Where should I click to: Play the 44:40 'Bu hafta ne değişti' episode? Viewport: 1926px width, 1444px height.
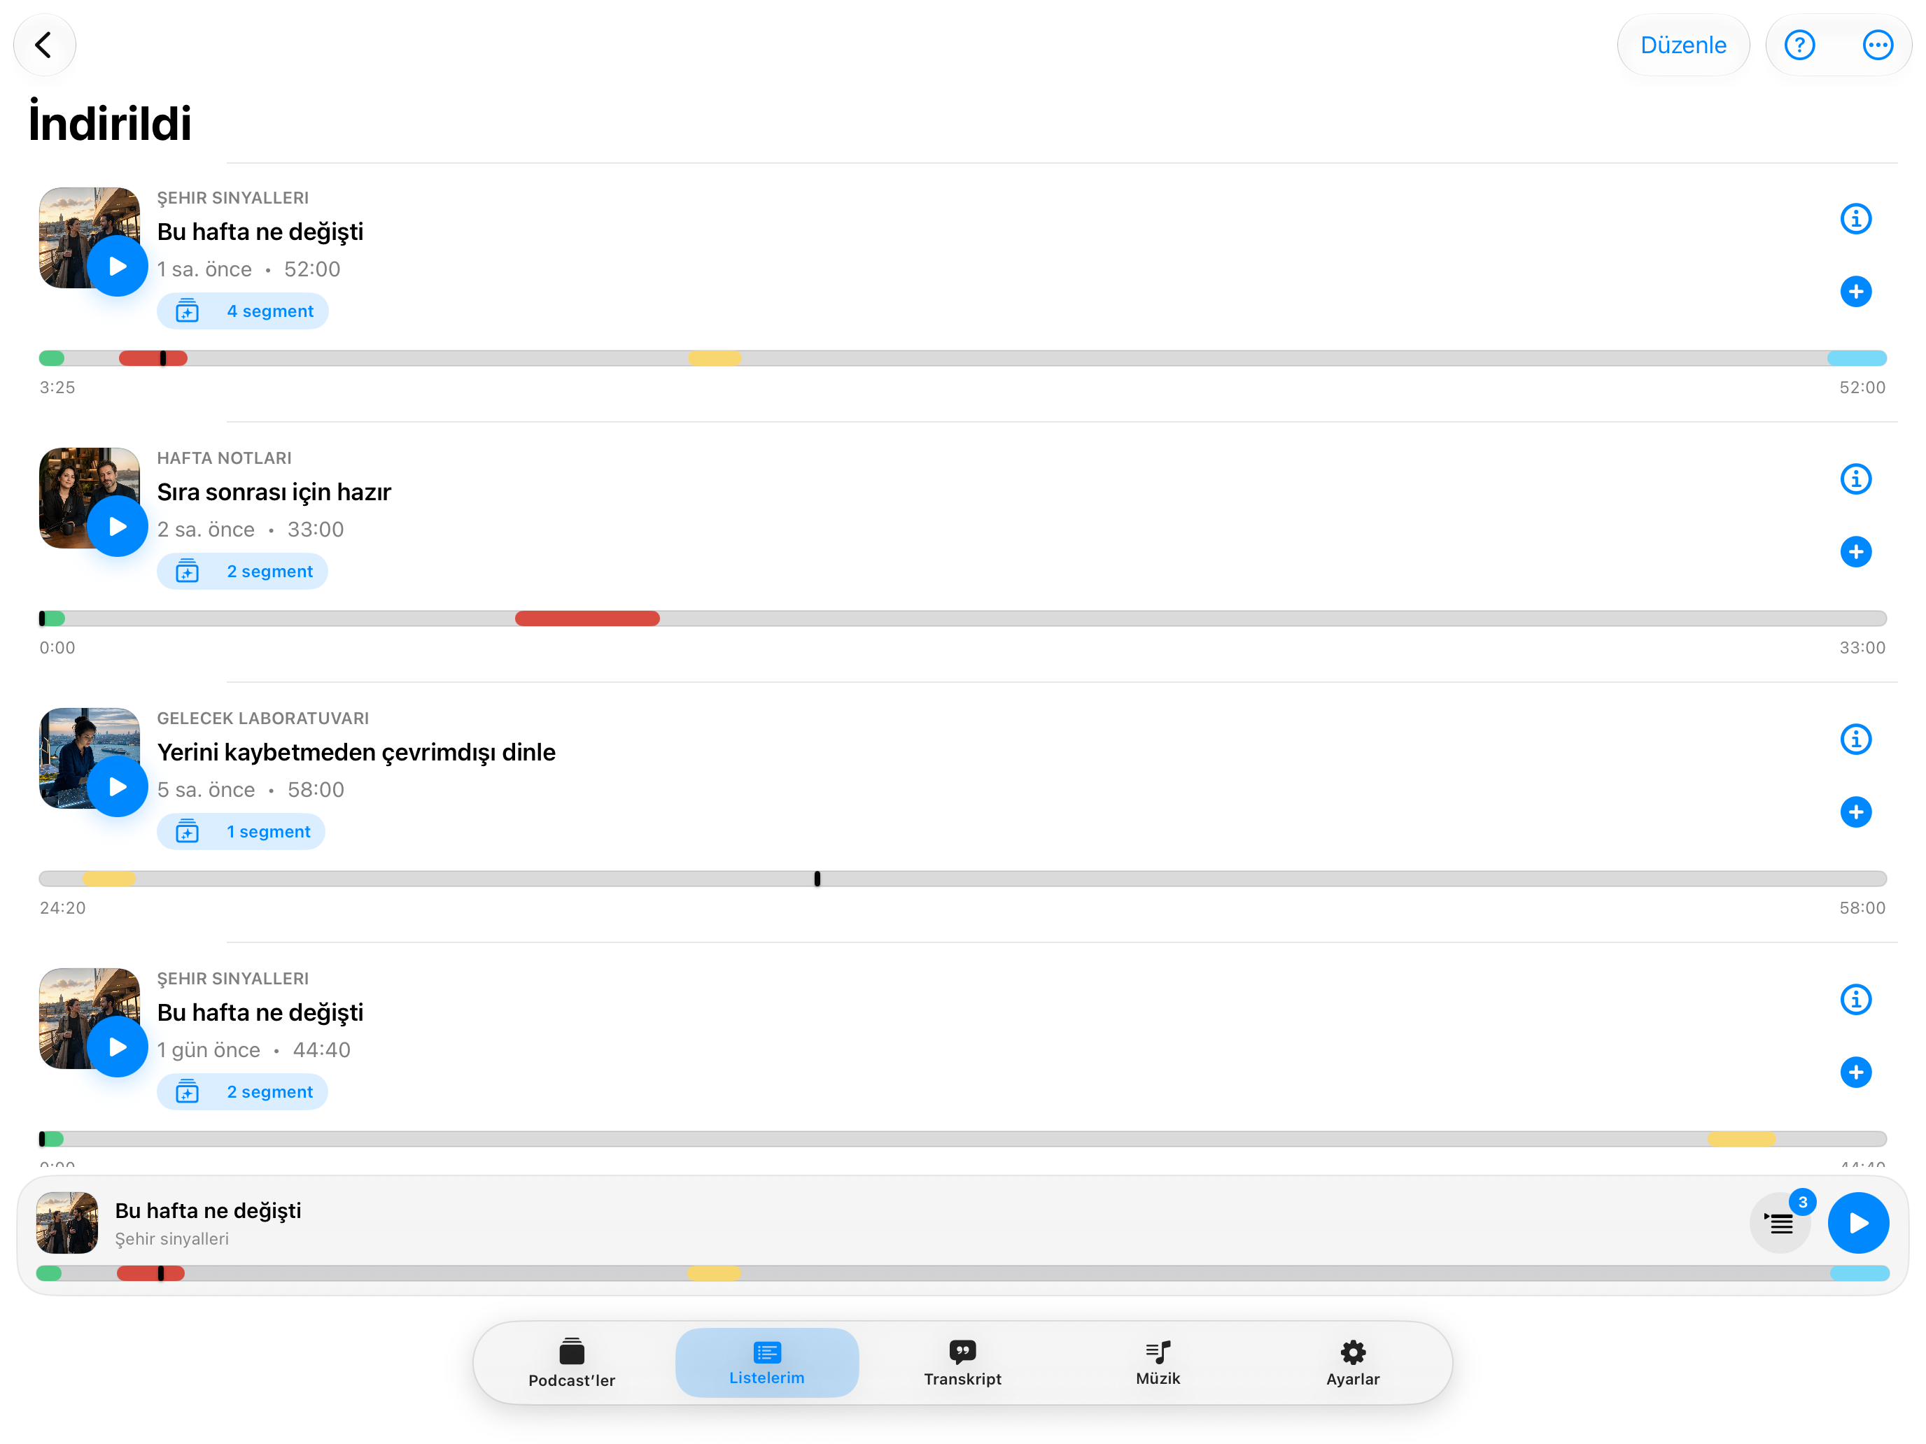(x=118, y=1047)
